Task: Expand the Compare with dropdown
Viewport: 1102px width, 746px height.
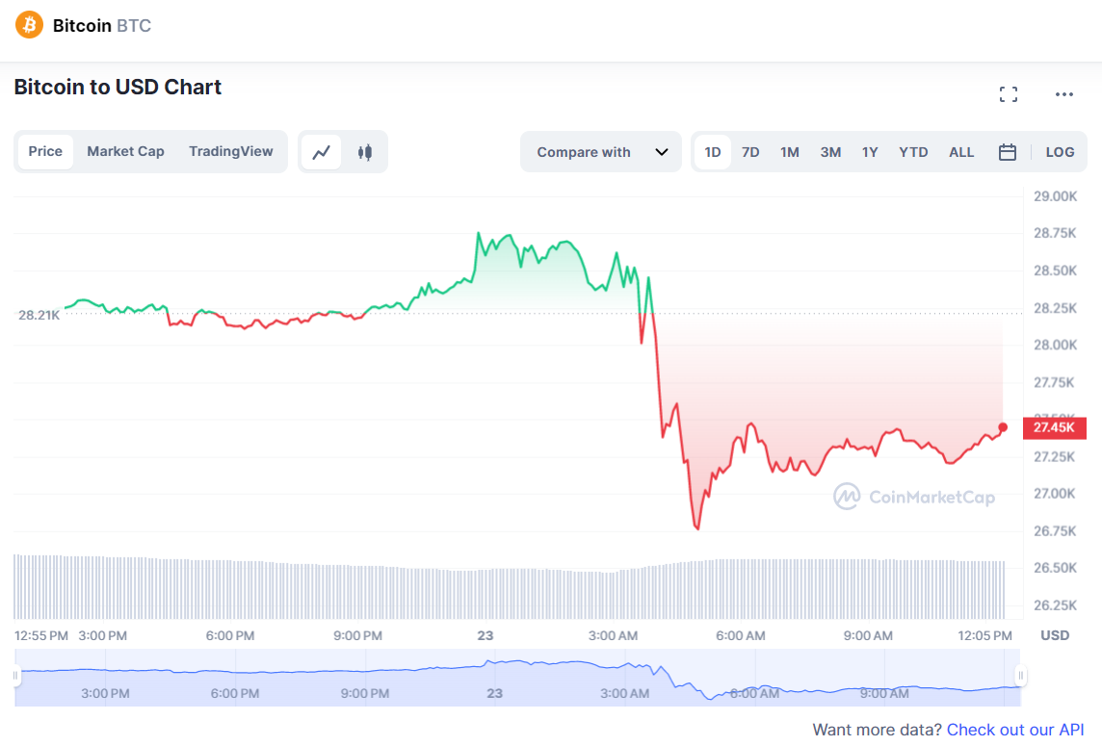Action: [x=602, y=152]
